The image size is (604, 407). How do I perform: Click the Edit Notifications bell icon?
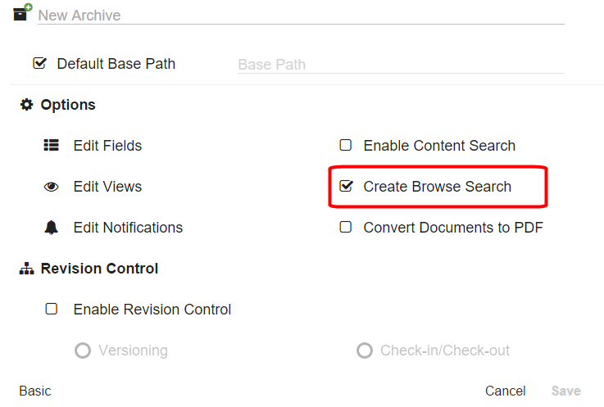coord(52,228)
